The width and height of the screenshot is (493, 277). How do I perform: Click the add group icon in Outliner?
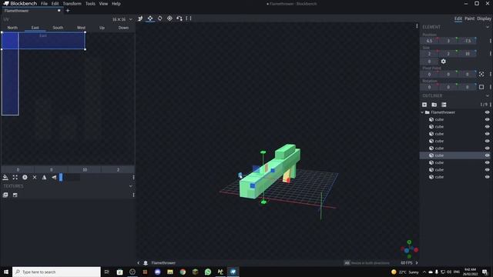(x=434, y=105)
